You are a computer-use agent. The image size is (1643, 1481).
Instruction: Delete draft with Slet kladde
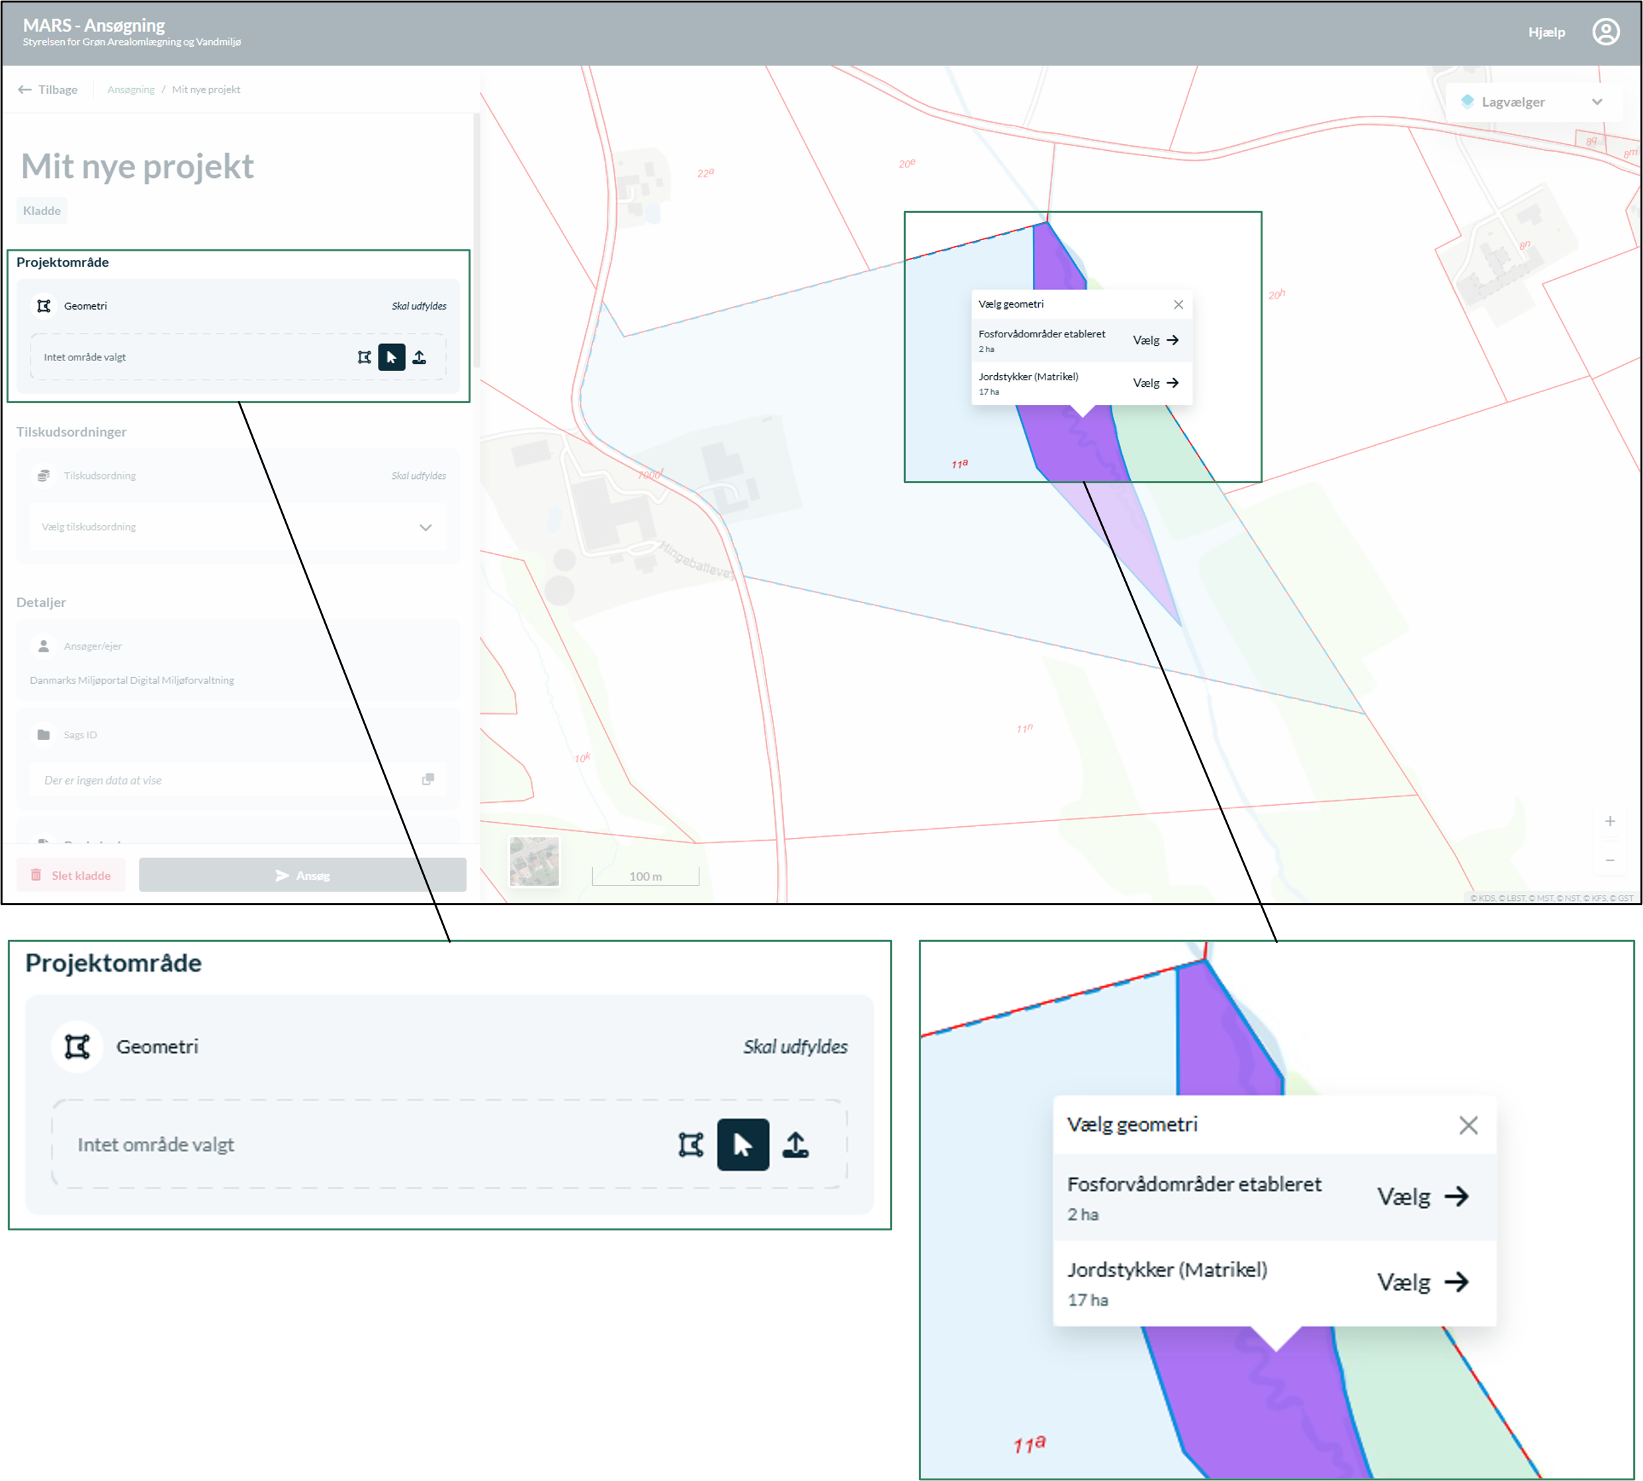(x=71, y=874)
